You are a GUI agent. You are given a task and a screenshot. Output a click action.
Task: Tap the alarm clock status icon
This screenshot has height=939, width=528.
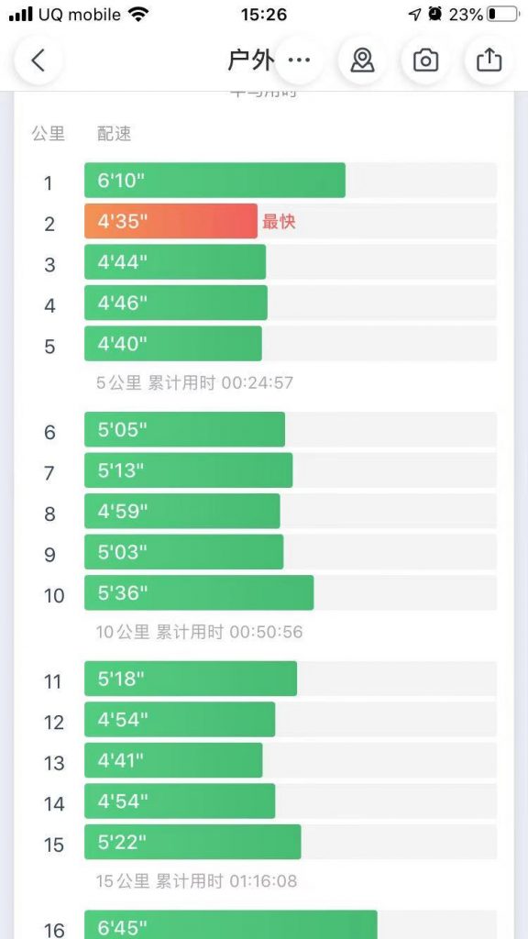435,15
